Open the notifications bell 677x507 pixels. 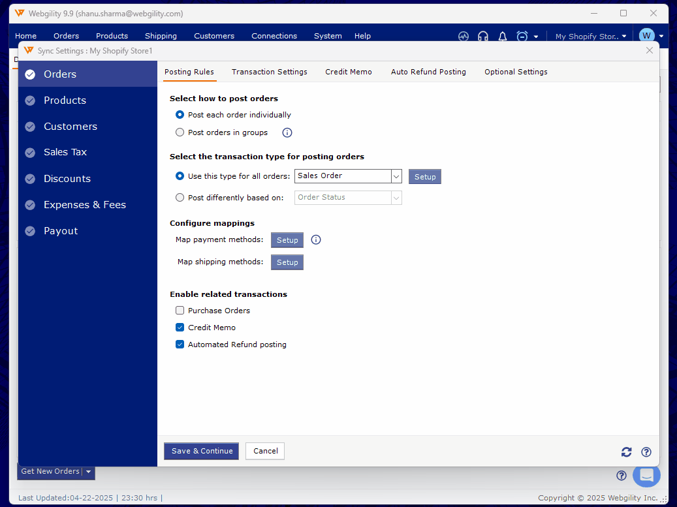click(x=503, y=37)
